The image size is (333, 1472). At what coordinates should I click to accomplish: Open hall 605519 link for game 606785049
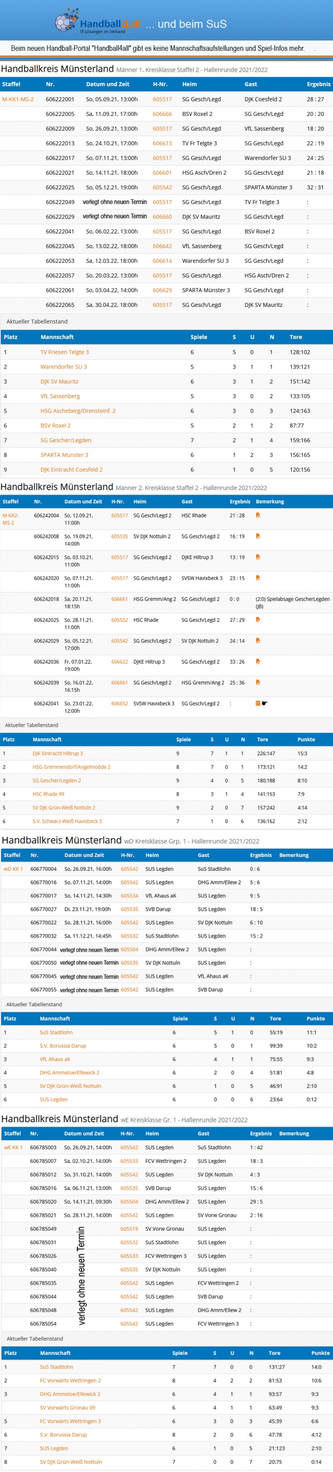coord(129,1229)
